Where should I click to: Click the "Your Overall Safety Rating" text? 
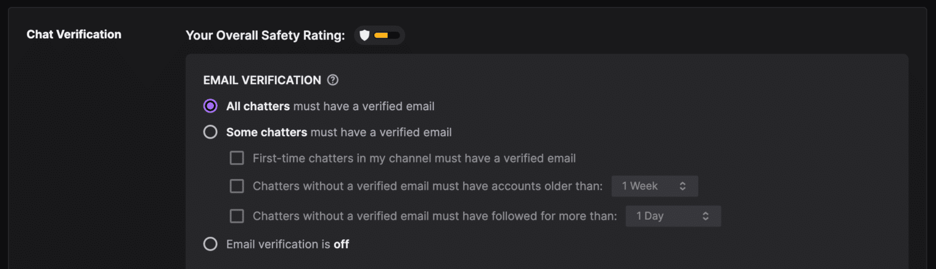tap(265, 35)
